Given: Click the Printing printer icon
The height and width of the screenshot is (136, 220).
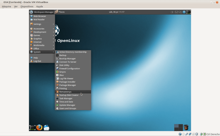Looking at the screenshot, I should pos(57,88).
